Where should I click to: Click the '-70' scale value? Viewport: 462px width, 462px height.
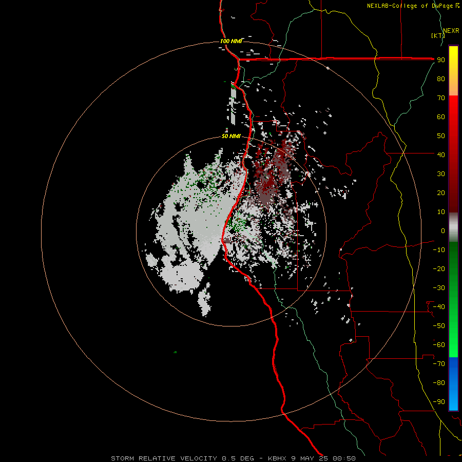439,363
